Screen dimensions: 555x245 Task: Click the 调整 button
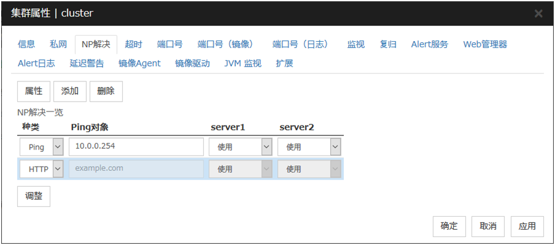pos(34,197)
